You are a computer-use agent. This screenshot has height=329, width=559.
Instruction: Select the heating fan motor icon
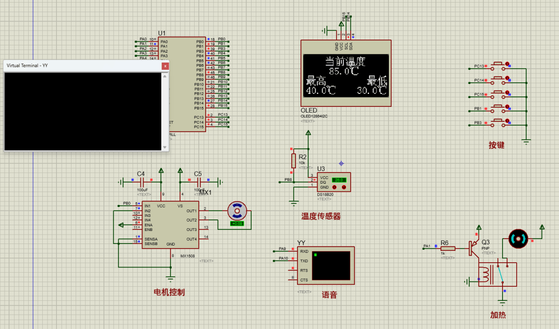(518, 238)
